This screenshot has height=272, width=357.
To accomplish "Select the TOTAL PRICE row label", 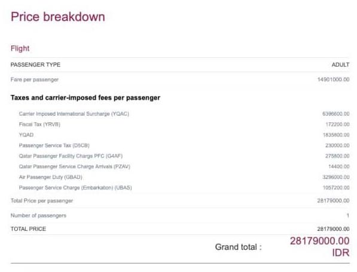I will (28, 229).
